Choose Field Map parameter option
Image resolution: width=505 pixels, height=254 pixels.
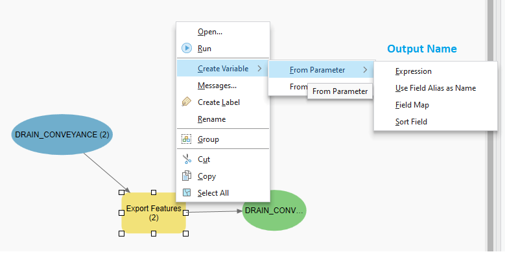click(436, 104)
